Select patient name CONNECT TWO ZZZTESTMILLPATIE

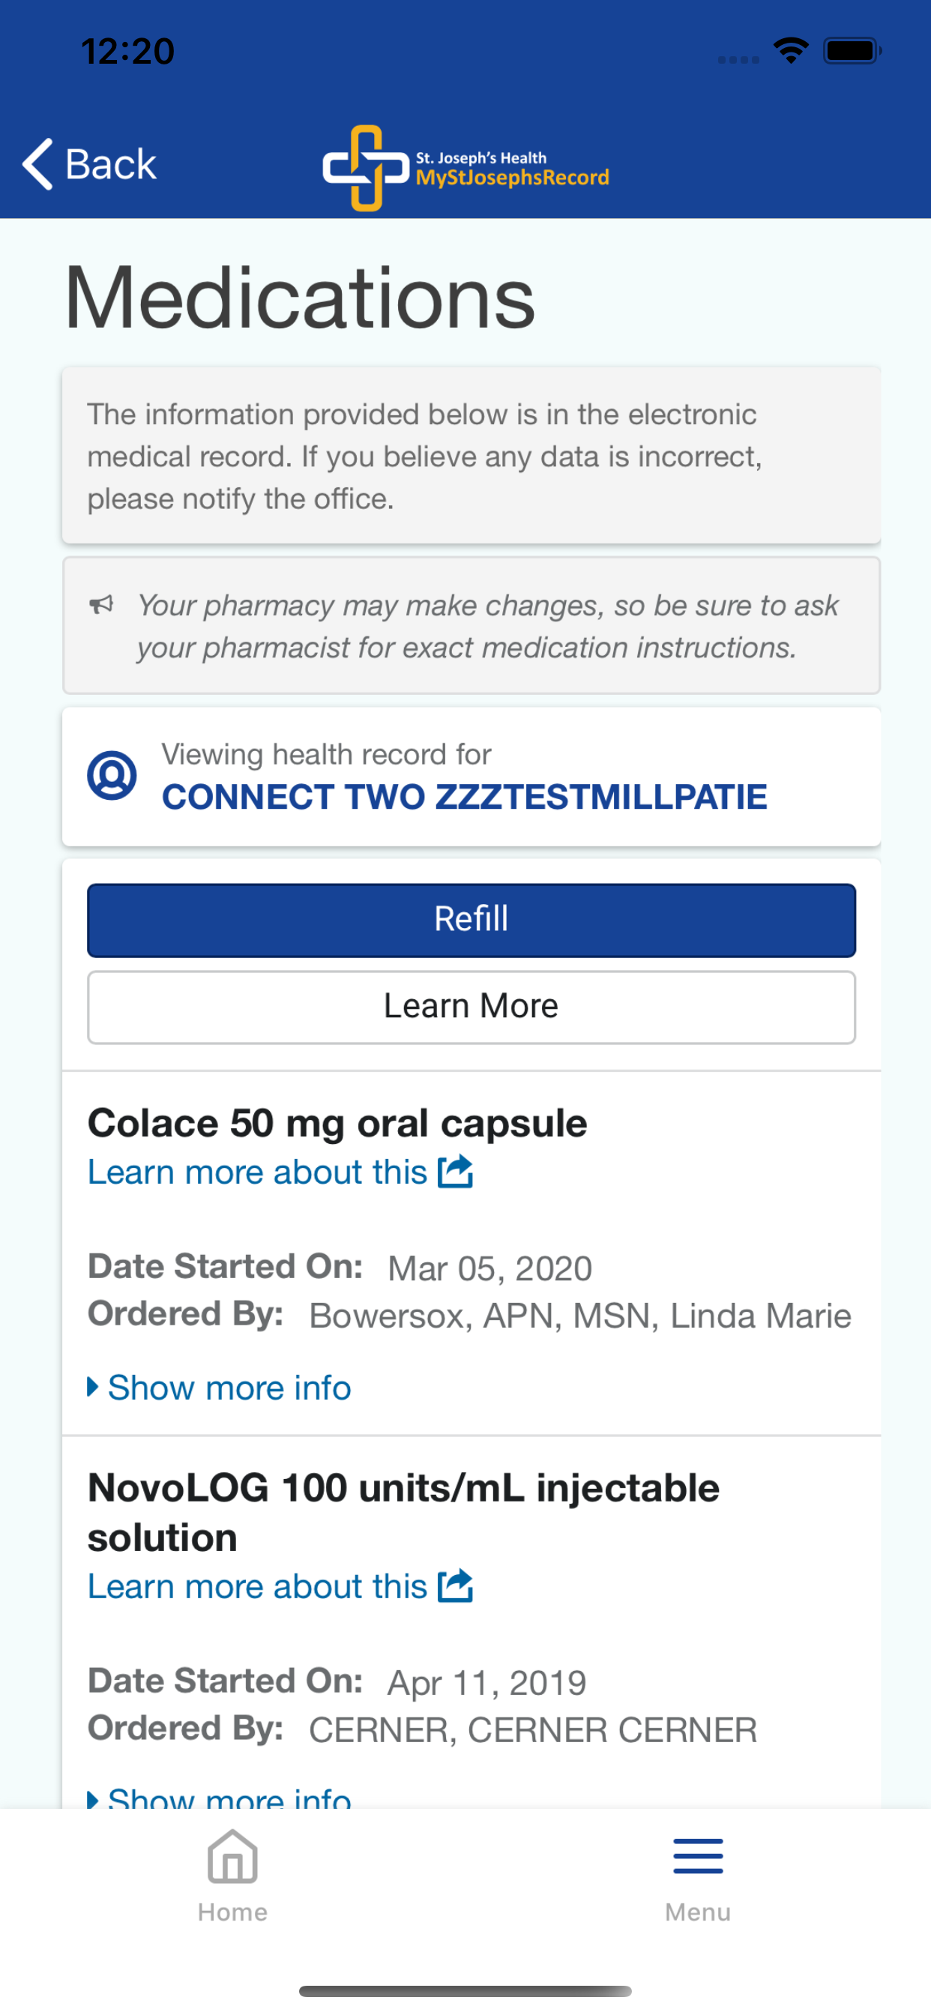(464, 797)
